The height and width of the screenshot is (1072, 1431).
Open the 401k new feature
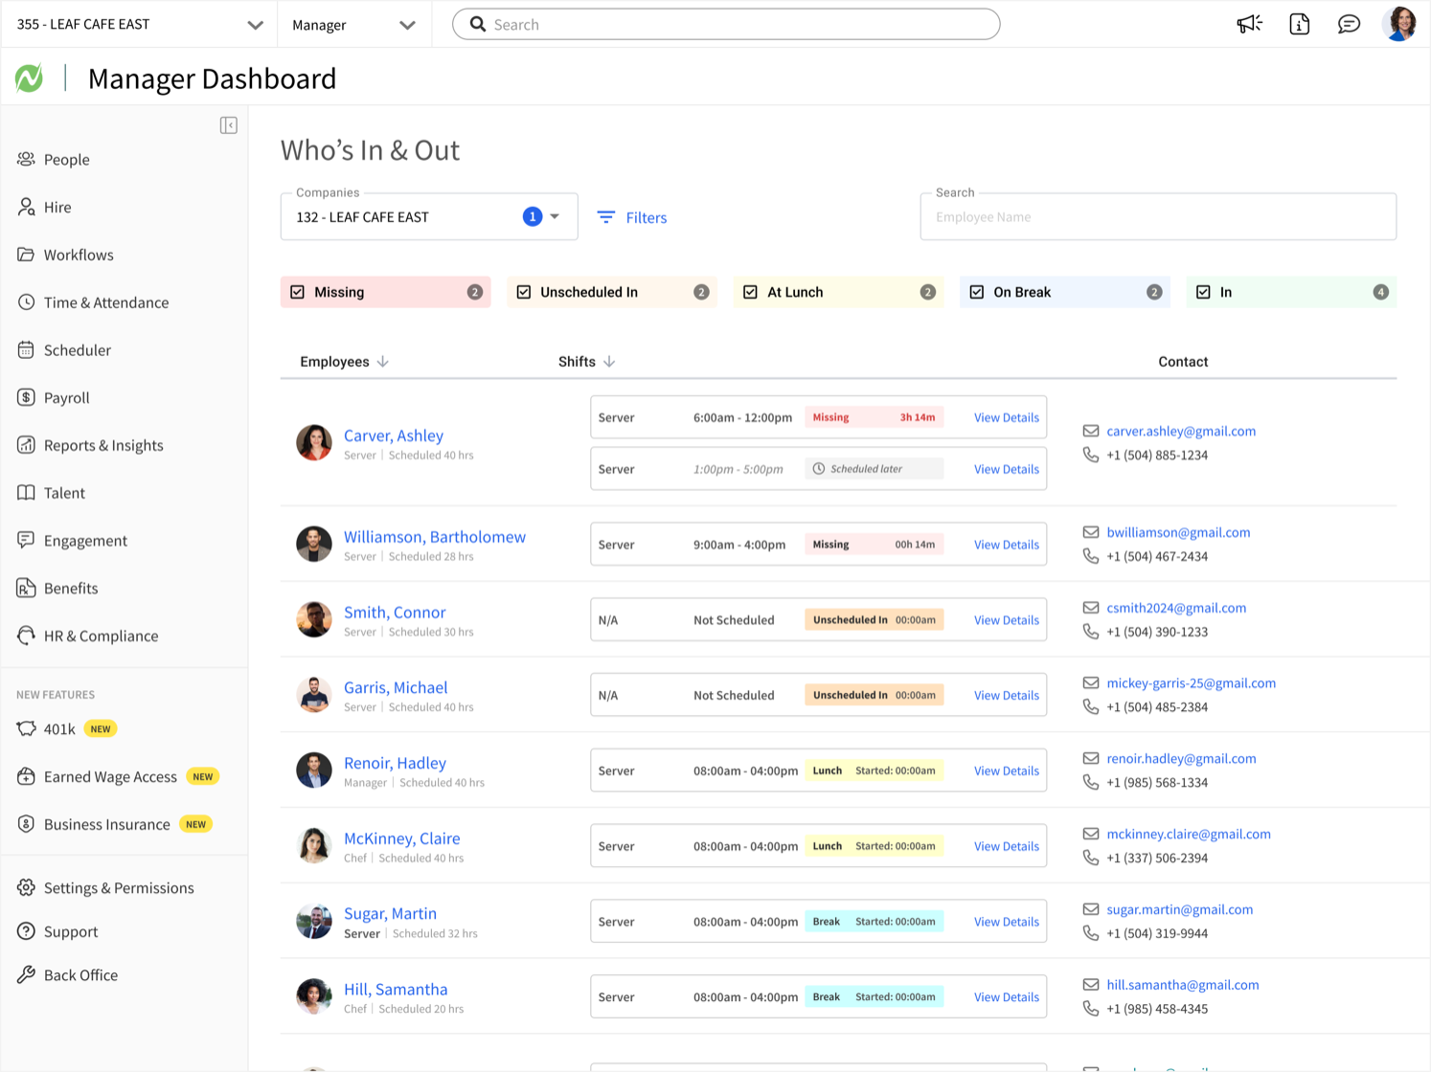coord(66,728)
